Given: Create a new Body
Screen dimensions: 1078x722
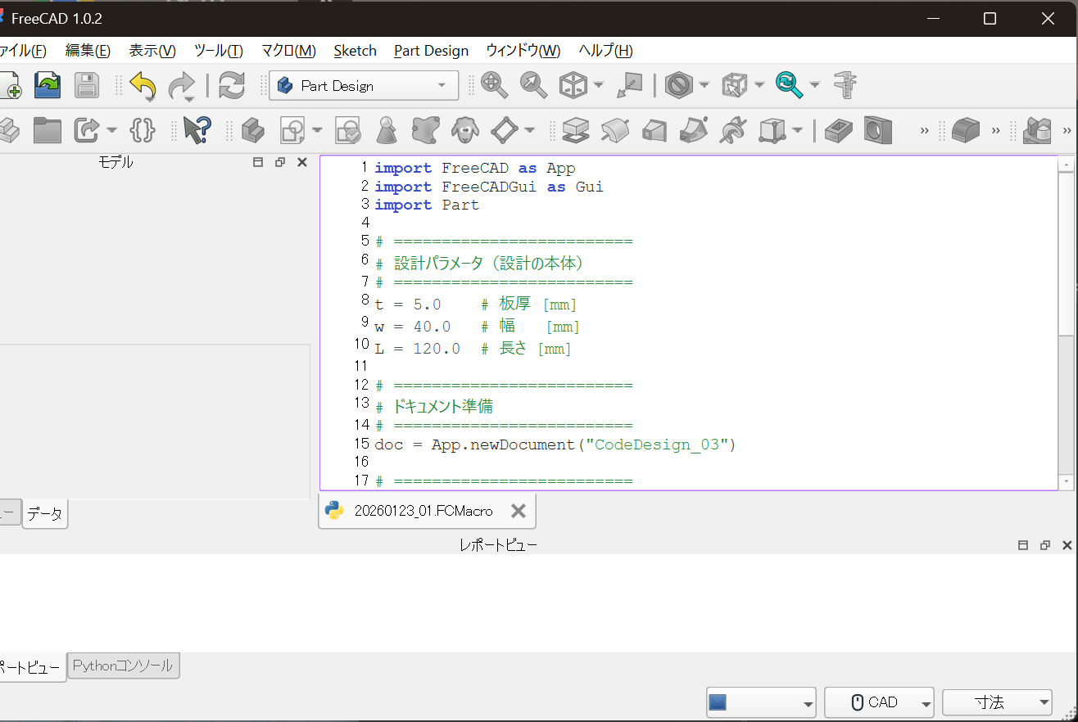Looking at the screenshot, I should [x=253, y=130].
